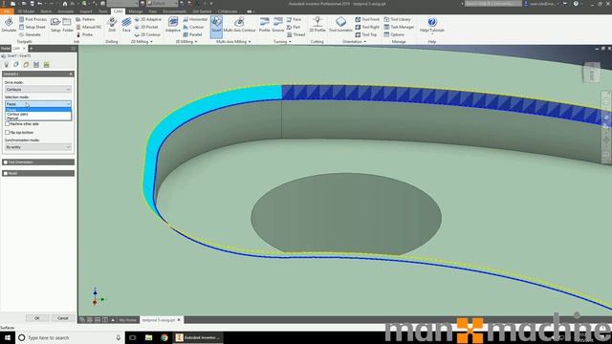
Task: Tick the Tool Orientation section checkbox
Action: (6, 161)
